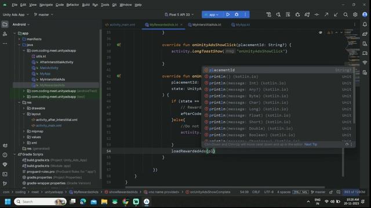Open editor tabs more options menu

click(x=354, y=24)
